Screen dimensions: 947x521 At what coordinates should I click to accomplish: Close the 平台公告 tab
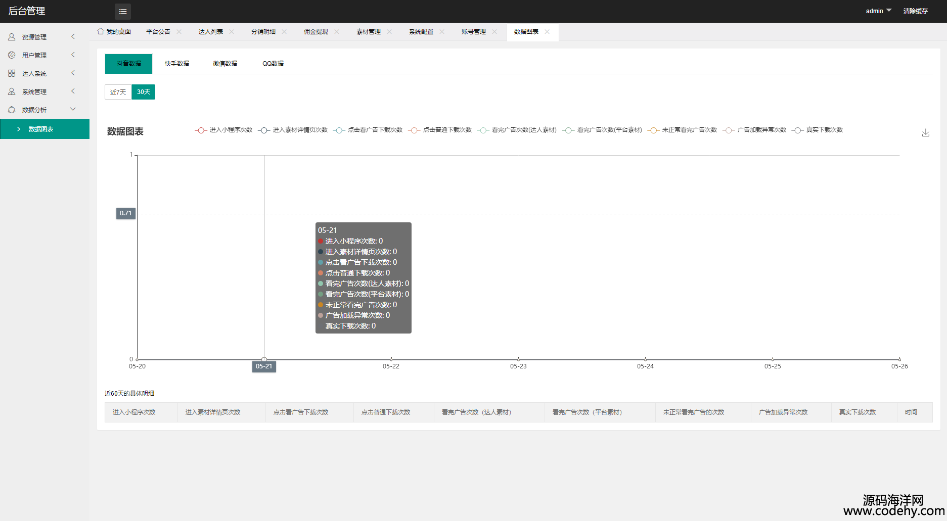(x=179, y=31)
